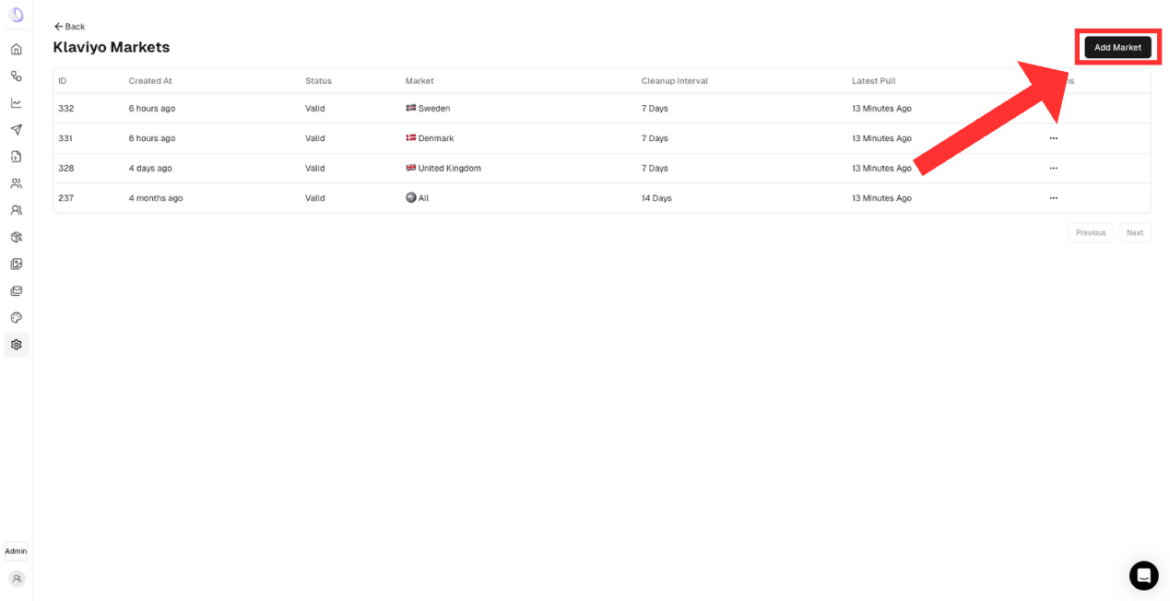Click 7 Days interval in United Kingdom row
The width and height of the screenshot is (1170, 601).
point(655,169)
